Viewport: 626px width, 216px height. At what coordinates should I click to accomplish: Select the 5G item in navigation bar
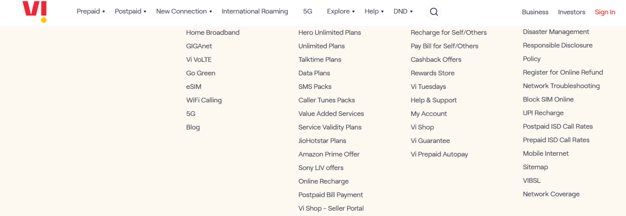click(x=307, y=11)
